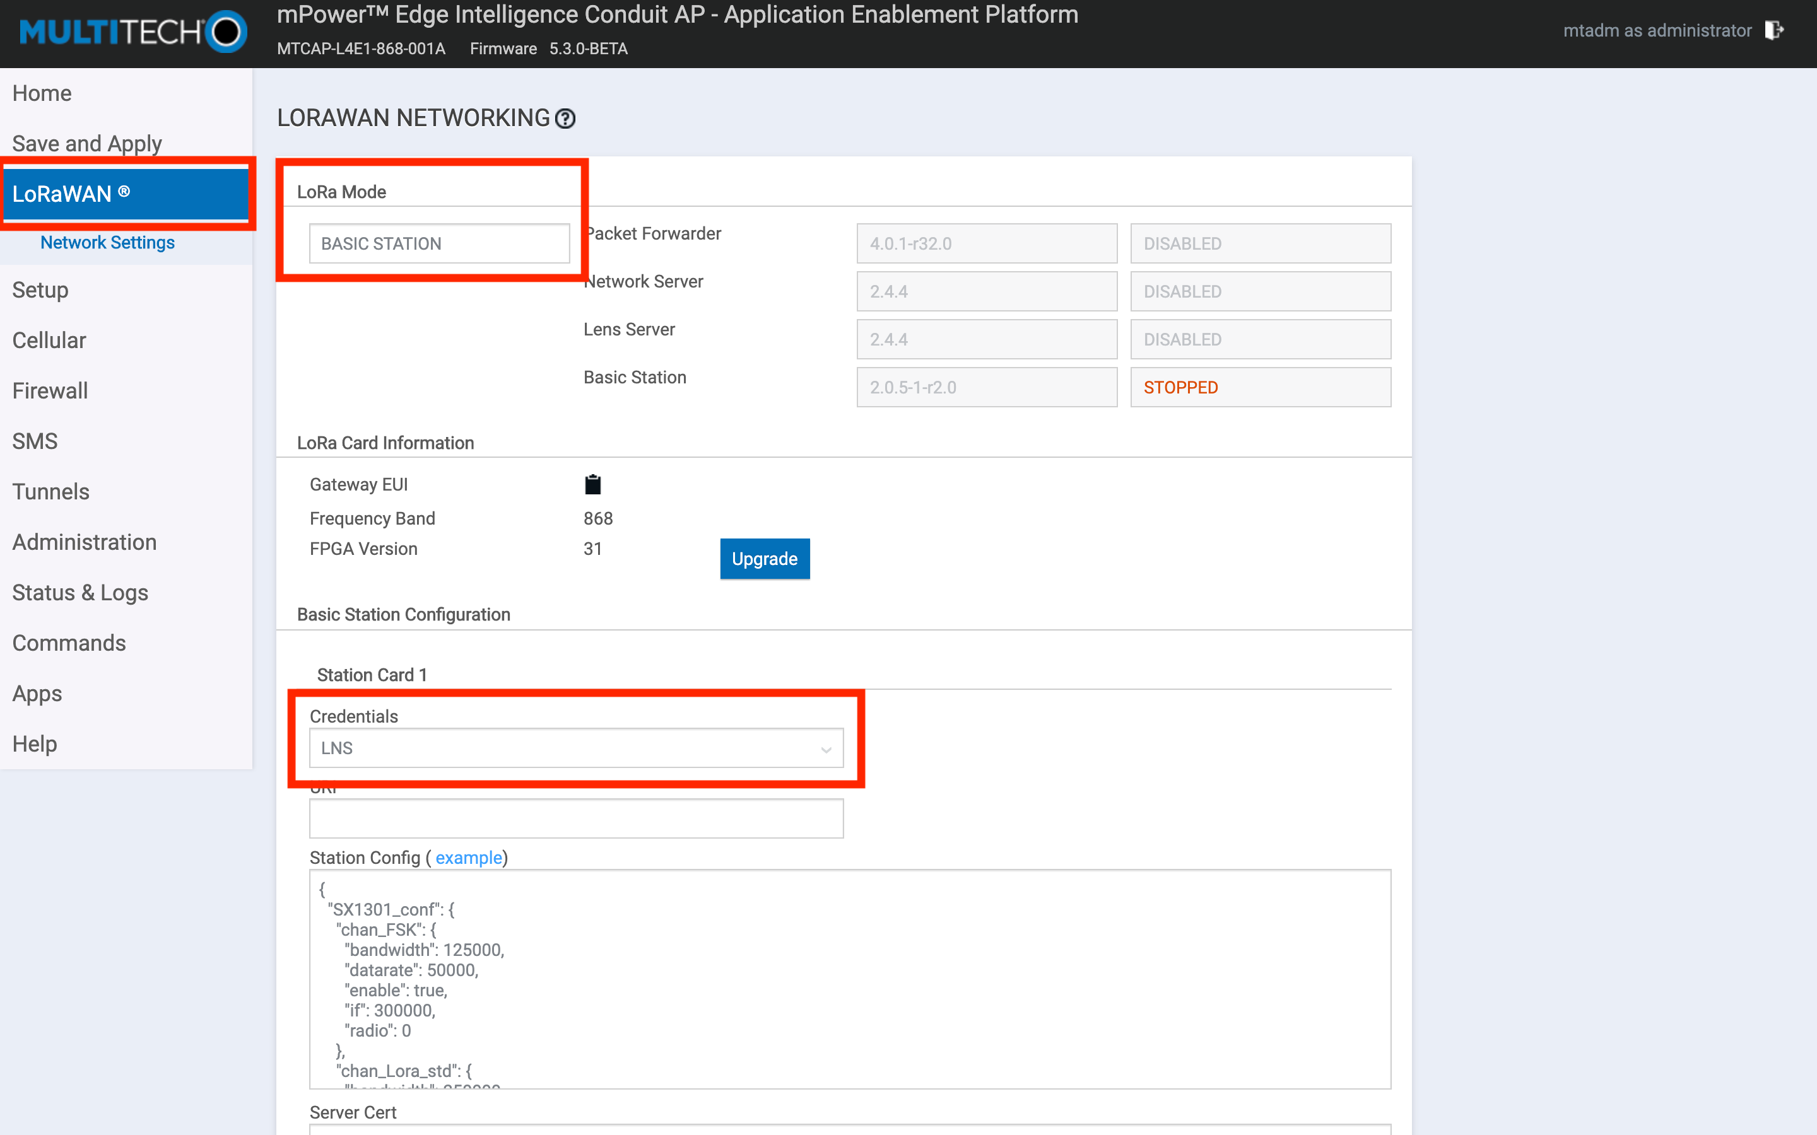
Task: Click the Upgrade button for FPGA
Action: click(765, 558)
